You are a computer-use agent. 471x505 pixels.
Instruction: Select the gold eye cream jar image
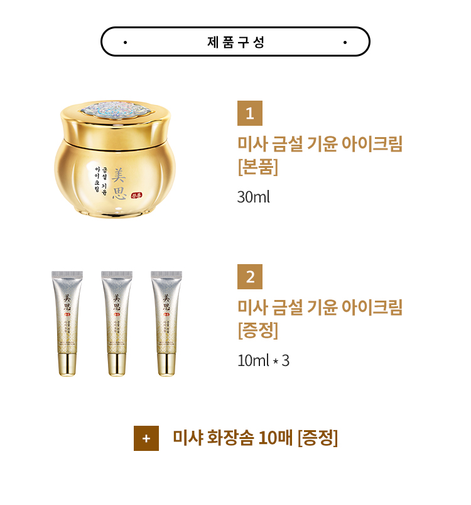click(x=115, y=159)
